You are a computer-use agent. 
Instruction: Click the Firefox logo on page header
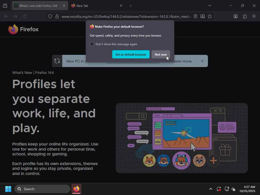23,29
